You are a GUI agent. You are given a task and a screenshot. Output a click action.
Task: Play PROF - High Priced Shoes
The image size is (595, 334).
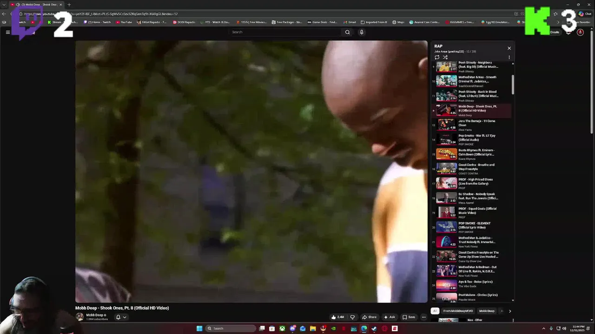472,183
